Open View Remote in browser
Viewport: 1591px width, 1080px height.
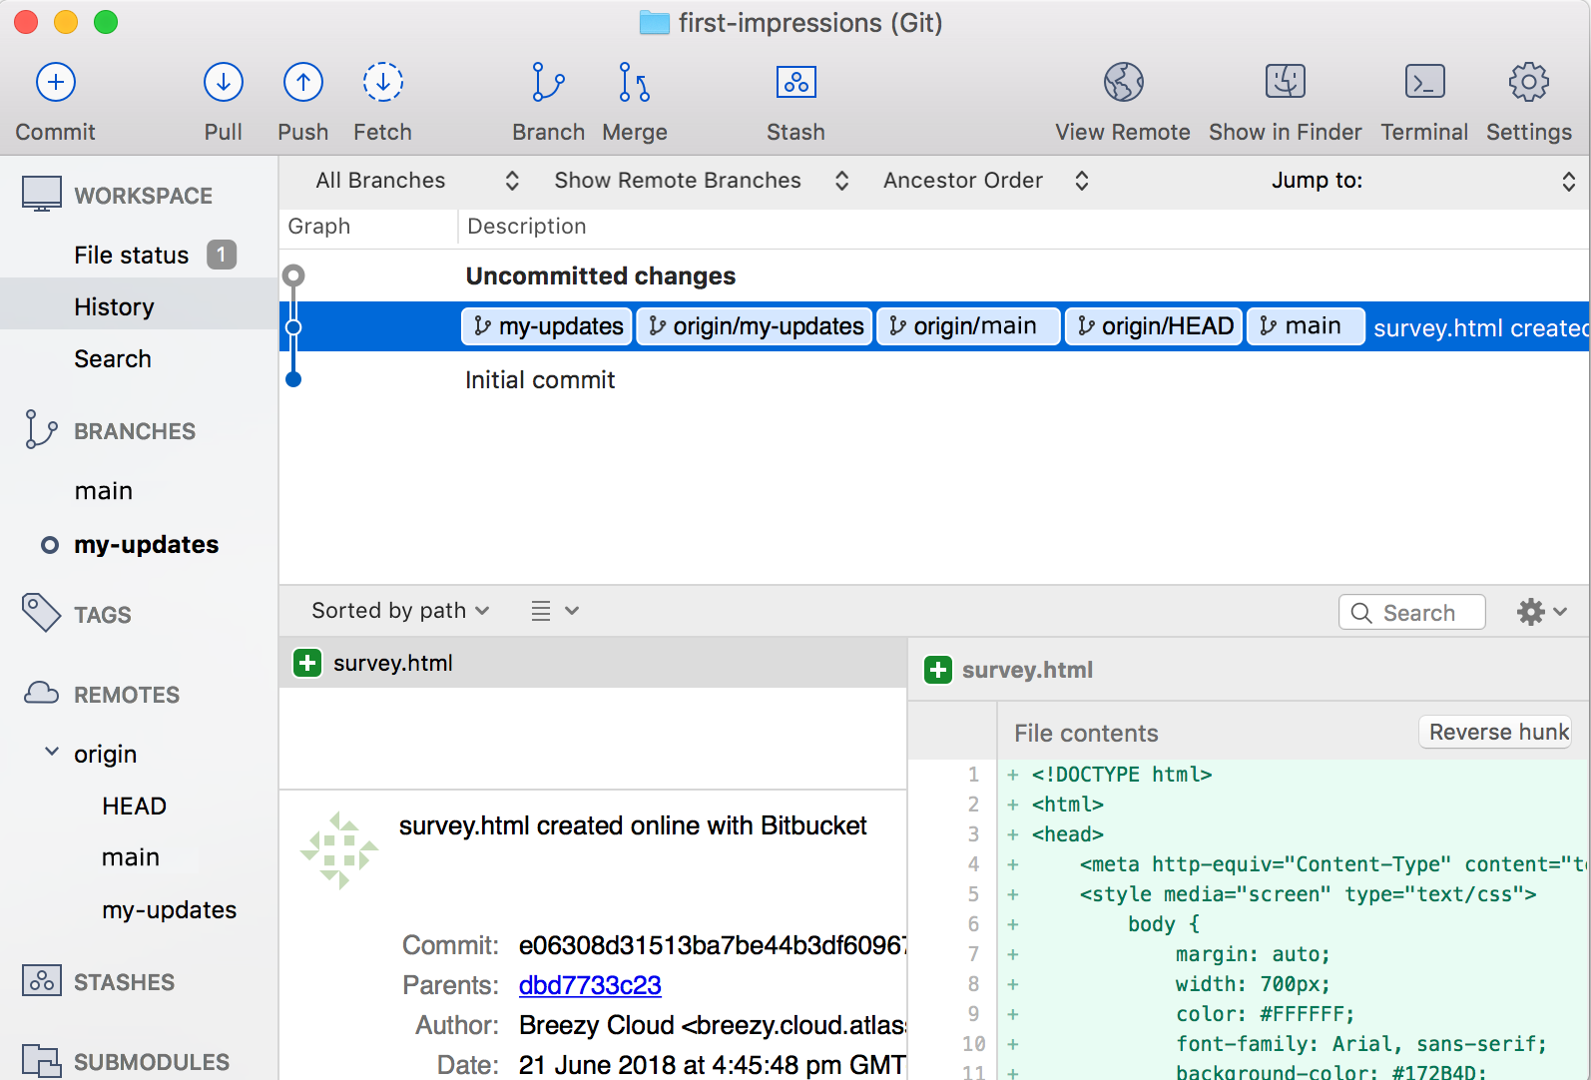click(x=1123, y=83)
